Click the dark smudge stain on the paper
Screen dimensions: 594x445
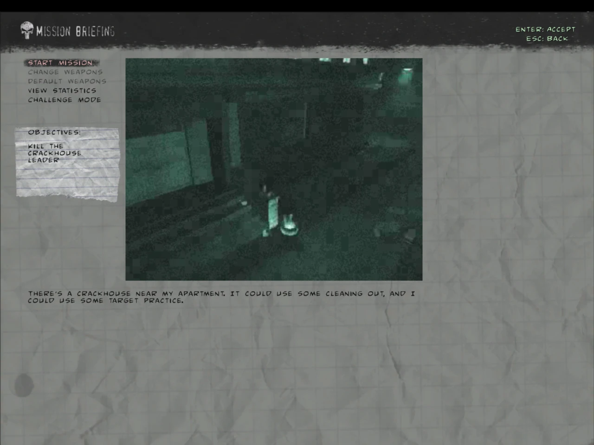(x=23, y=385)
